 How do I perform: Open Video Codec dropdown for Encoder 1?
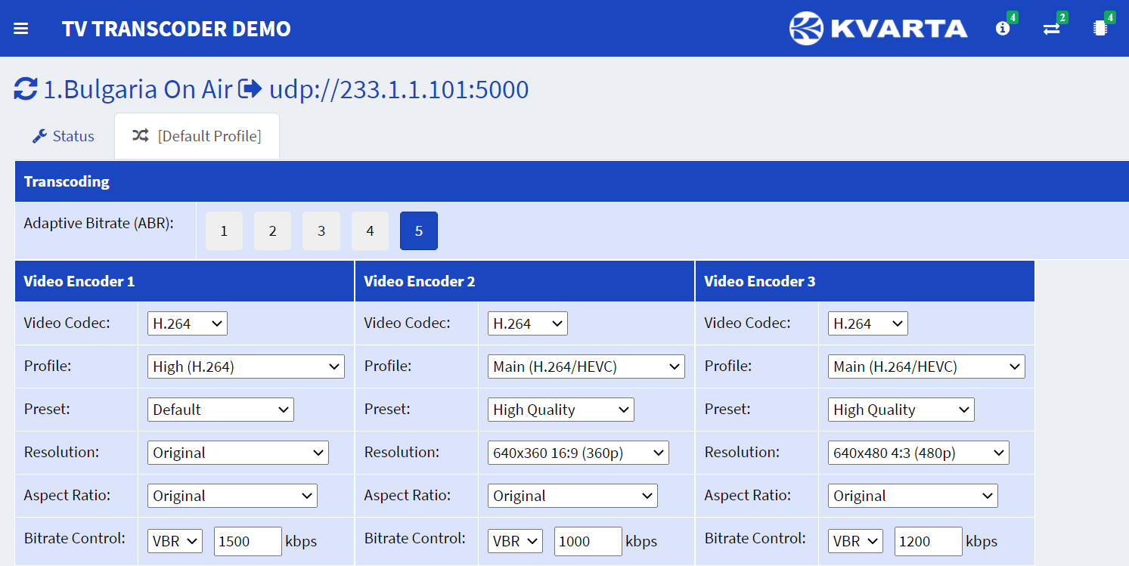pos(187,323)
